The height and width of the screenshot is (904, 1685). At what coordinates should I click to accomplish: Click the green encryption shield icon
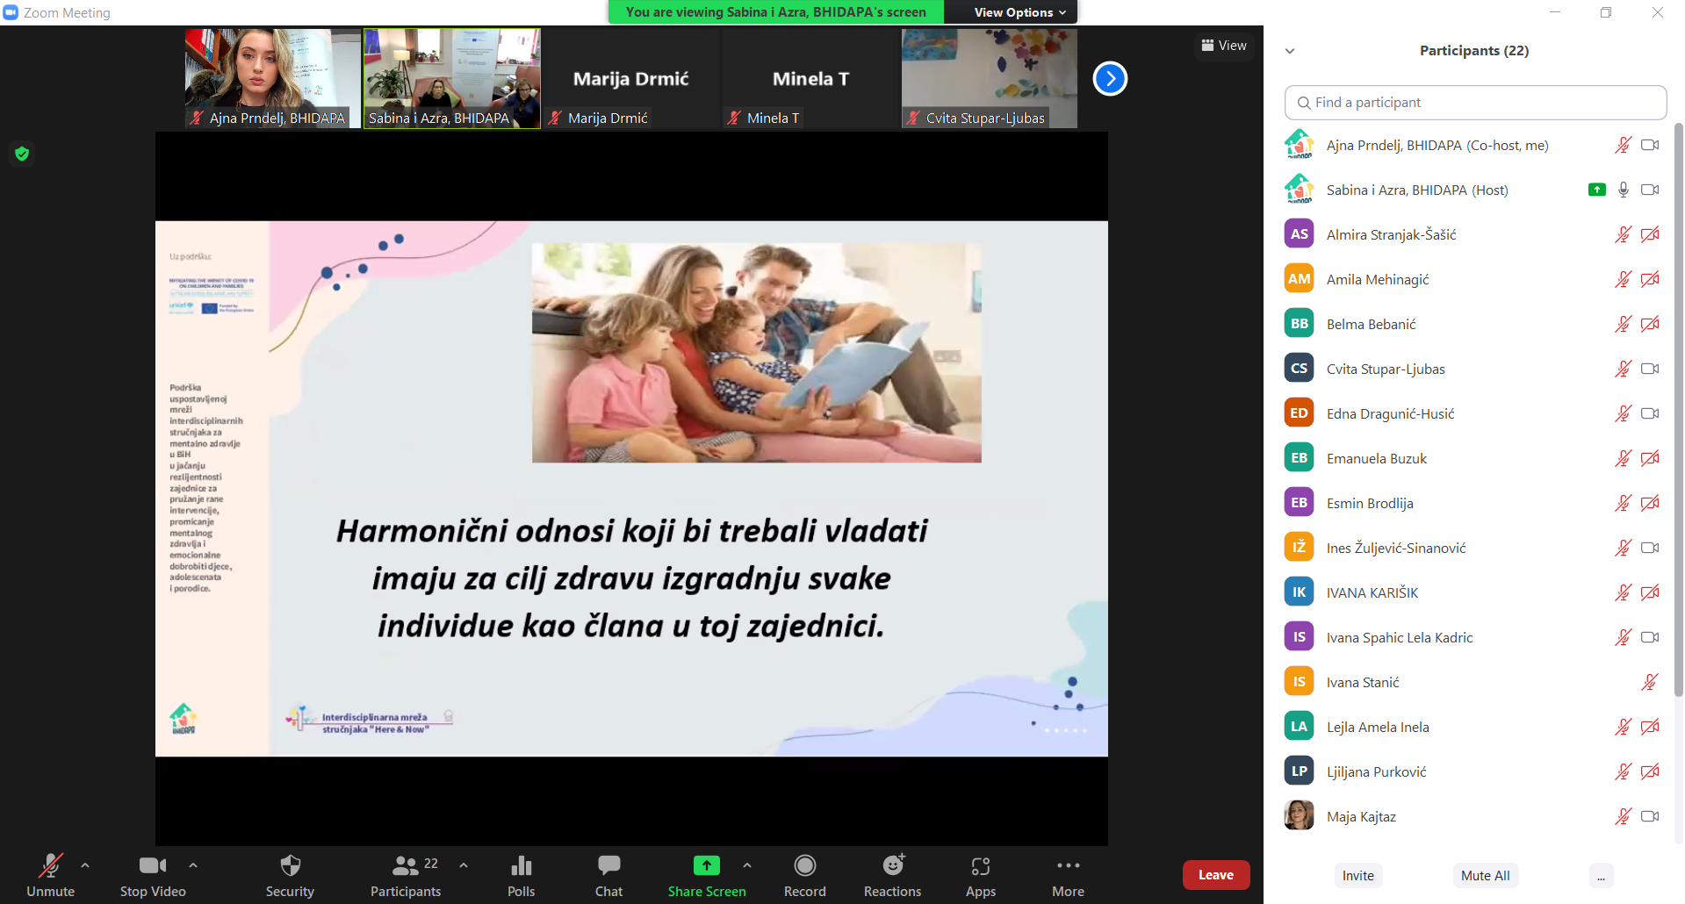tap(22, 154)
